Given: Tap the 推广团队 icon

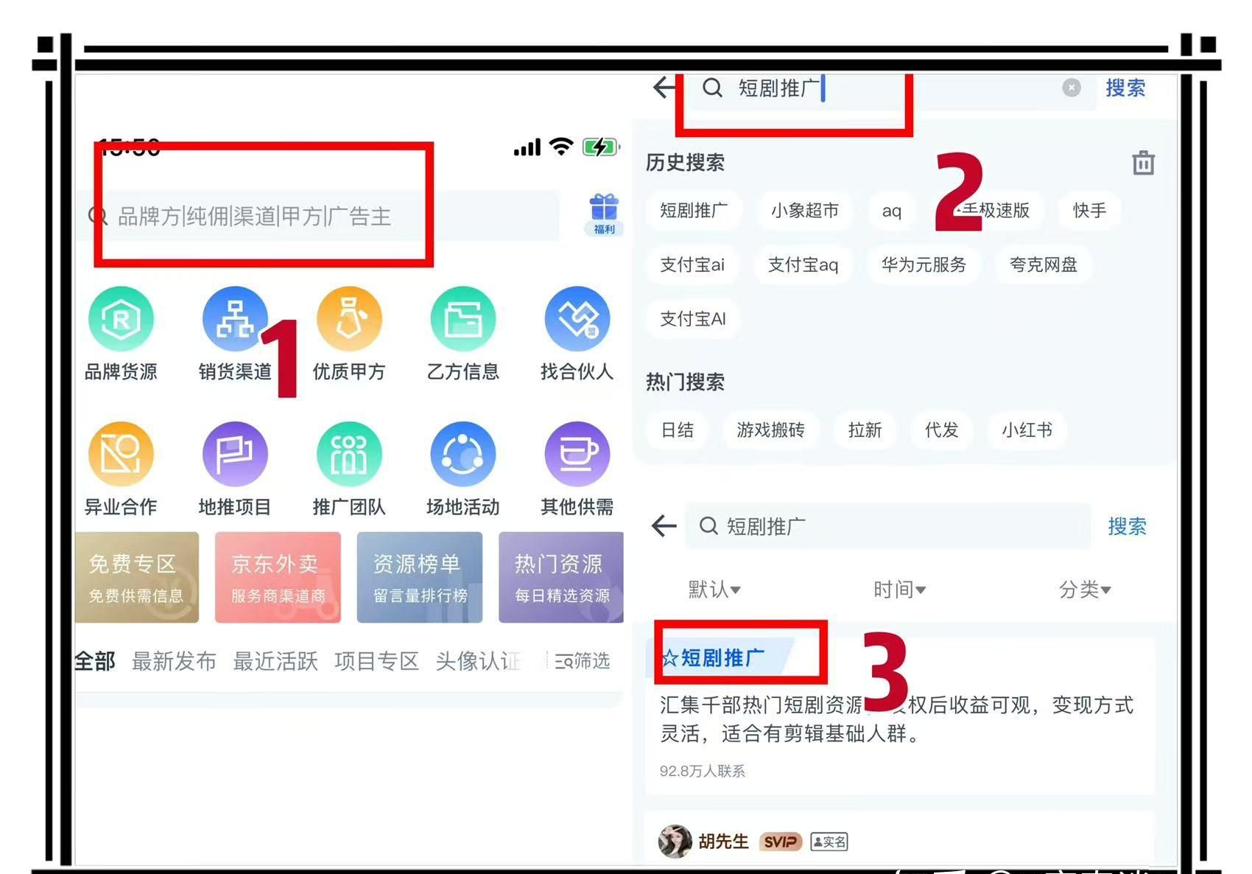Looking at the screenshot, I should coord(349,454).
